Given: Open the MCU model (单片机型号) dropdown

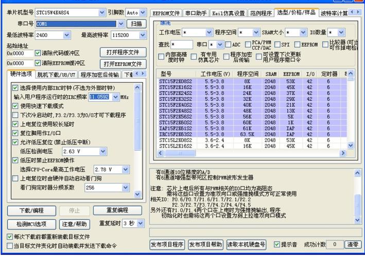Looking at the screenshot, I should [102, 12].
